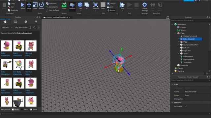
Task: Toggle Collisions option
Action: pos(51,4)
